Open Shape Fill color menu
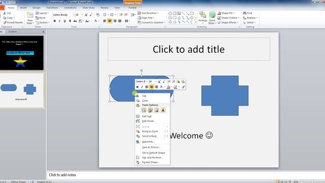 pos(225,13)
